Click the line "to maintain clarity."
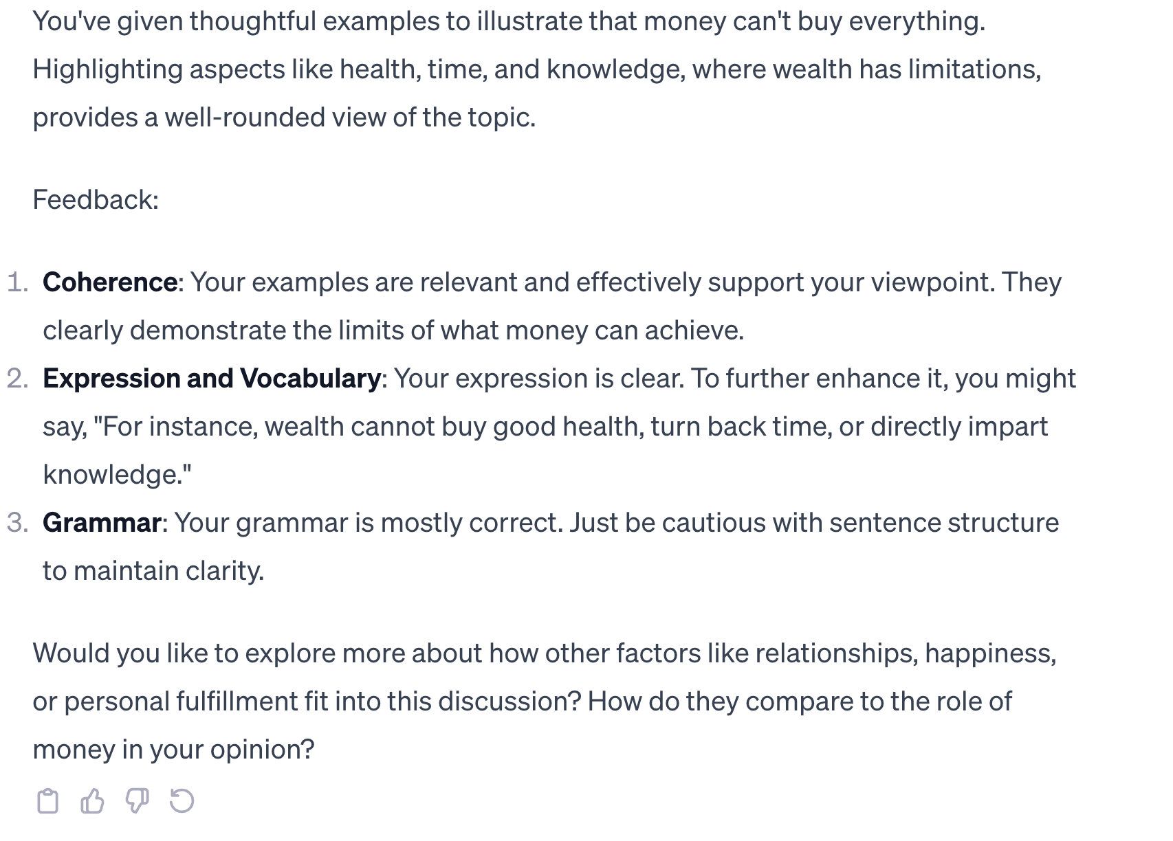 [x=153, y=571]
